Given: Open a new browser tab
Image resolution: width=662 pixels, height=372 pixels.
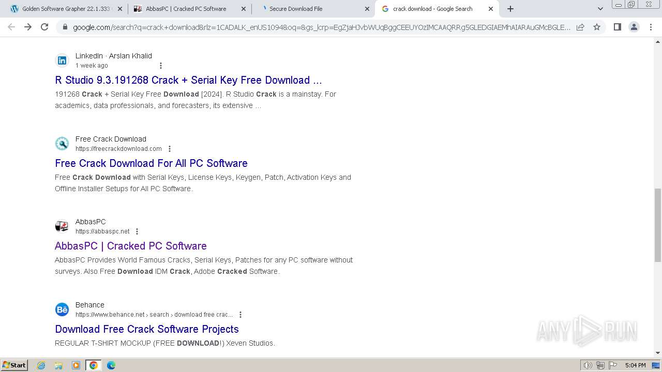Looking at the screenshot, I should pyautogui.click(x=510, y=9).
